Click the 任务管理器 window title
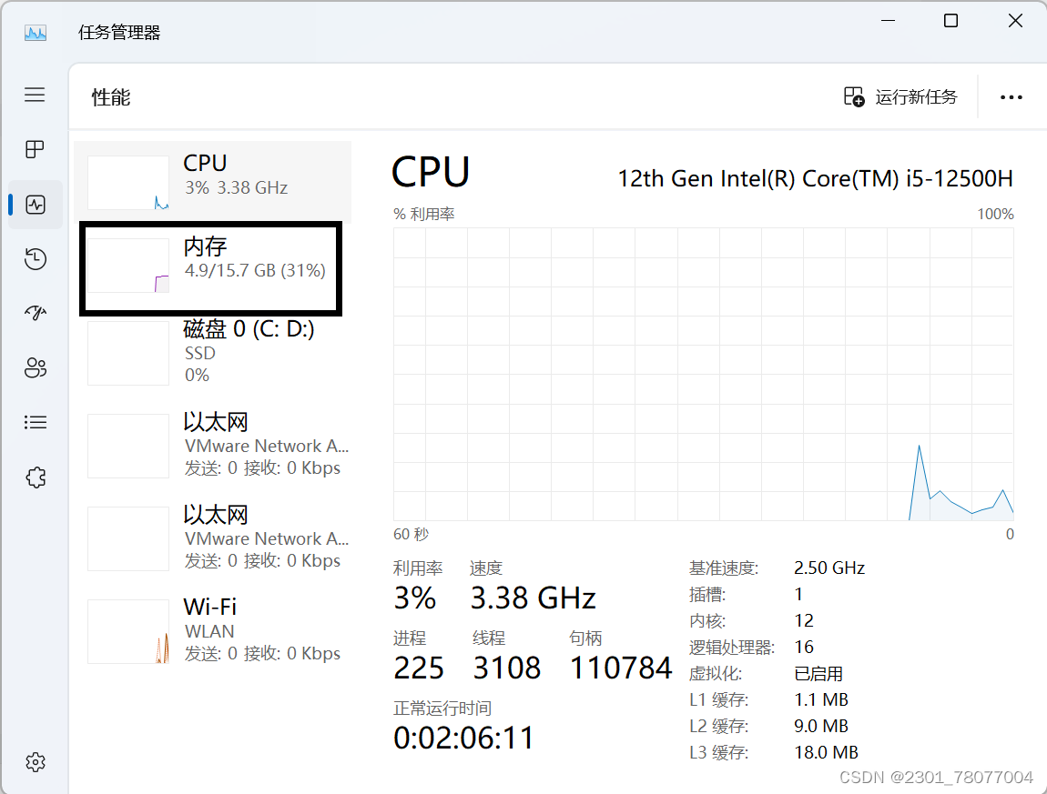Viewport: 1047px width, 794px height. (119, 32)
